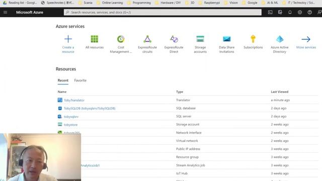Open the TobyTranslator resource link

click(74, 100)
